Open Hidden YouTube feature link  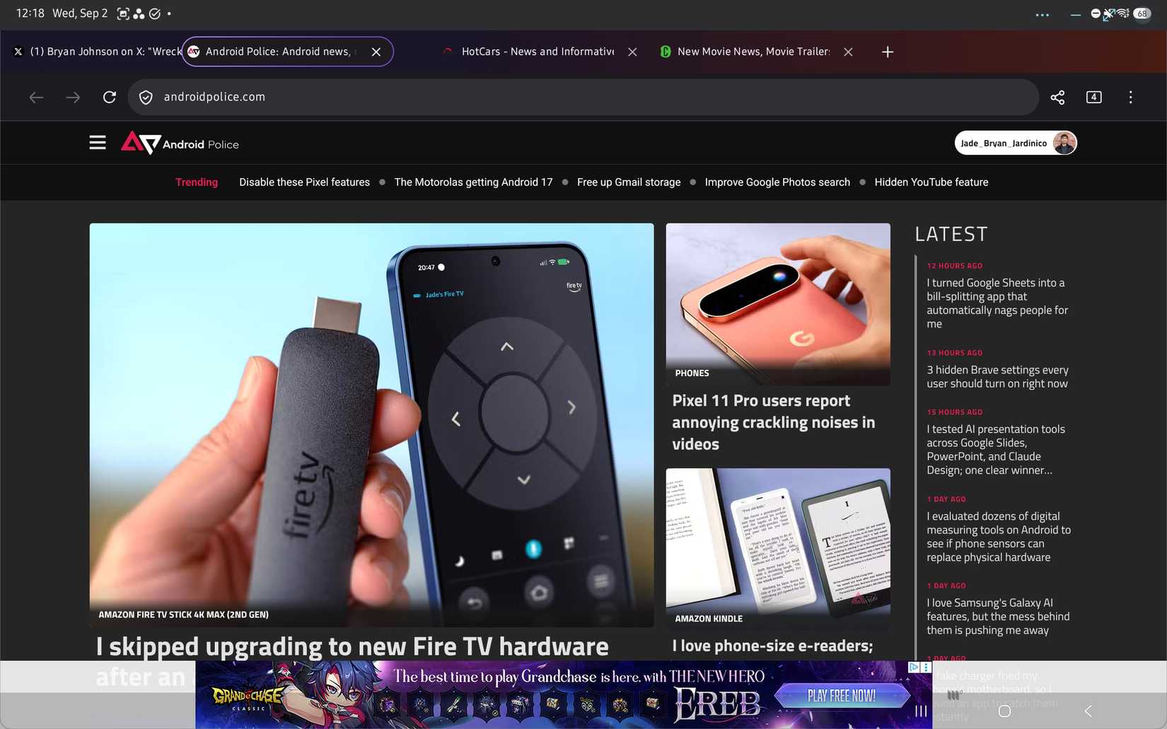click(x=931, y=182)
